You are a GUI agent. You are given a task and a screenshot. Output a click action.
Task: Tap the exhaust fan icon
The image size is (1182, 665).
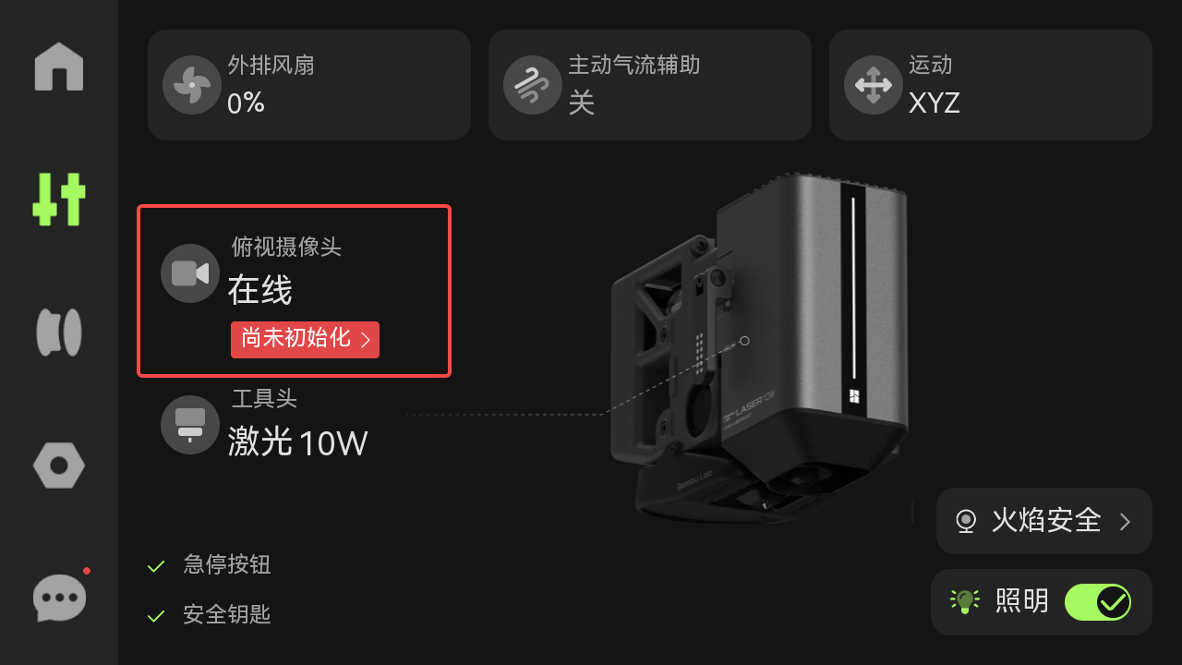[x=192, y=85]
